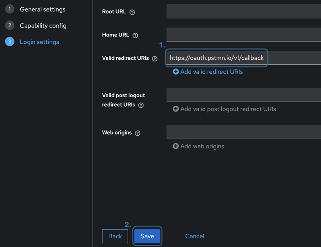Save the client login settings
This screenshot has width=321, height=247.
pyautogui.click(x=147, y=236)
